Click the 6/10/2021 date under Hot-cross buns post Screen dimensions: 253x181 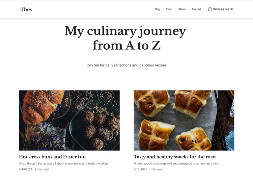pos(26,169)
